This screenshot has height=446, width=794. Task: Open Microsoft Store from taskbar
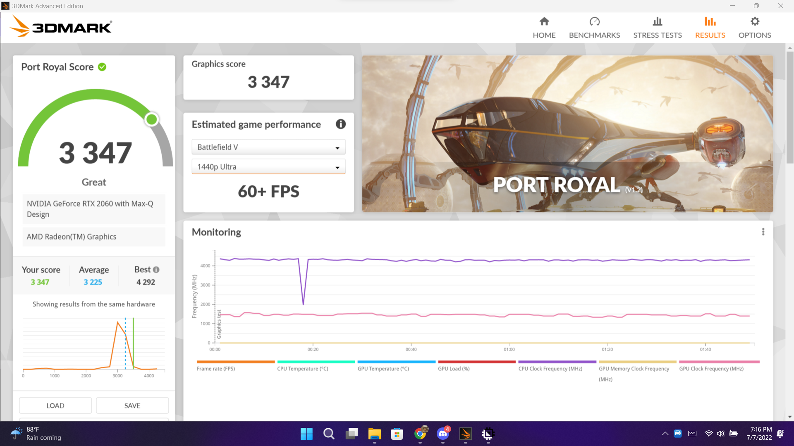397,434
